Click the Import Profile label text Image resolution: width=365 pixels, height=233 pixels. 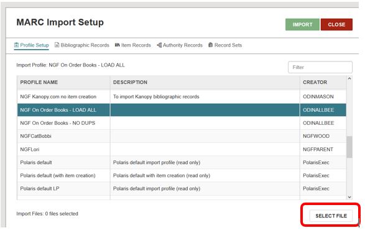click(x=70, y=65)
